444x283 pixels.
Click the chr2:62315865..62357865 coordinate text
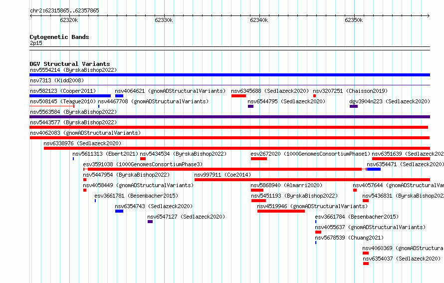[x=64, y=10]
